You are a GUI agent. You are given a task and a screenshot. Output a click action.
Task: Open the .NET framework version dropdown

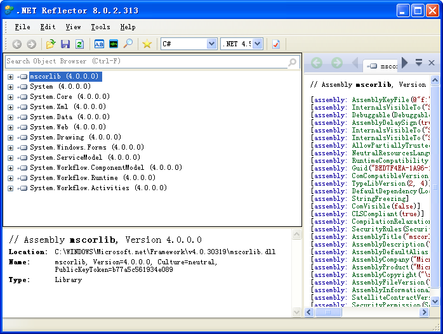click(257, 44)
